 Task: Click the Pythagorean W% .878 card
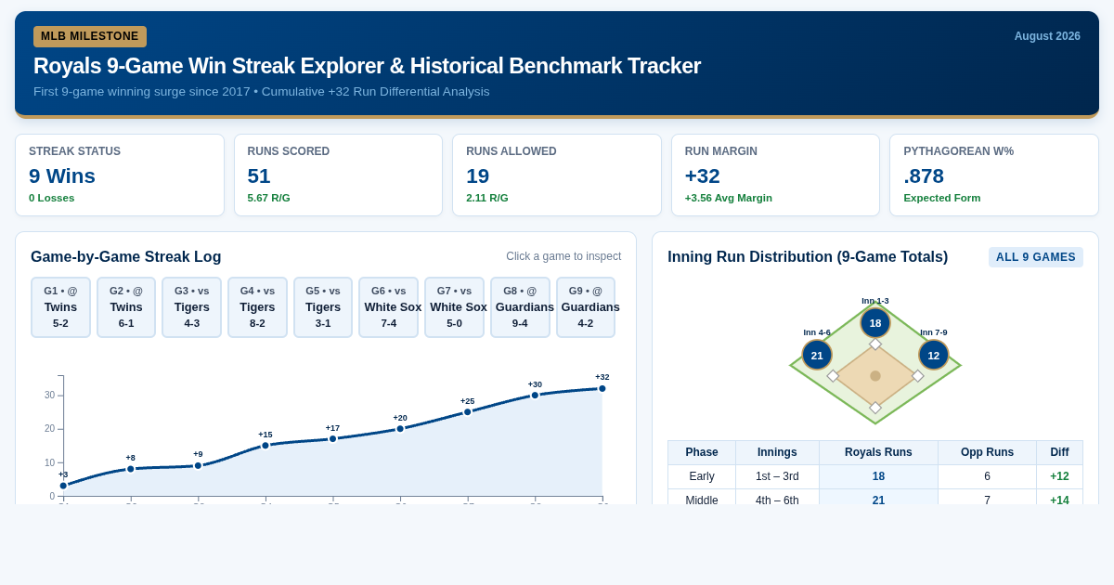(994, 175)
